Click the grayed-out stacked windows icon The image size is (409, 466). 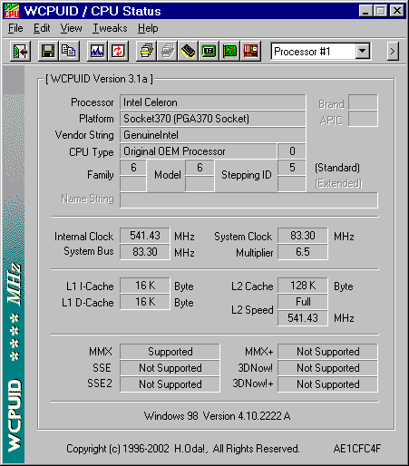point(167,52)
